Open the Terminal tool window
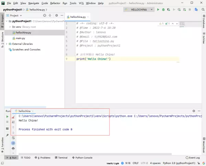The height and width of the screenshot is (166, 206). [61, 158]
